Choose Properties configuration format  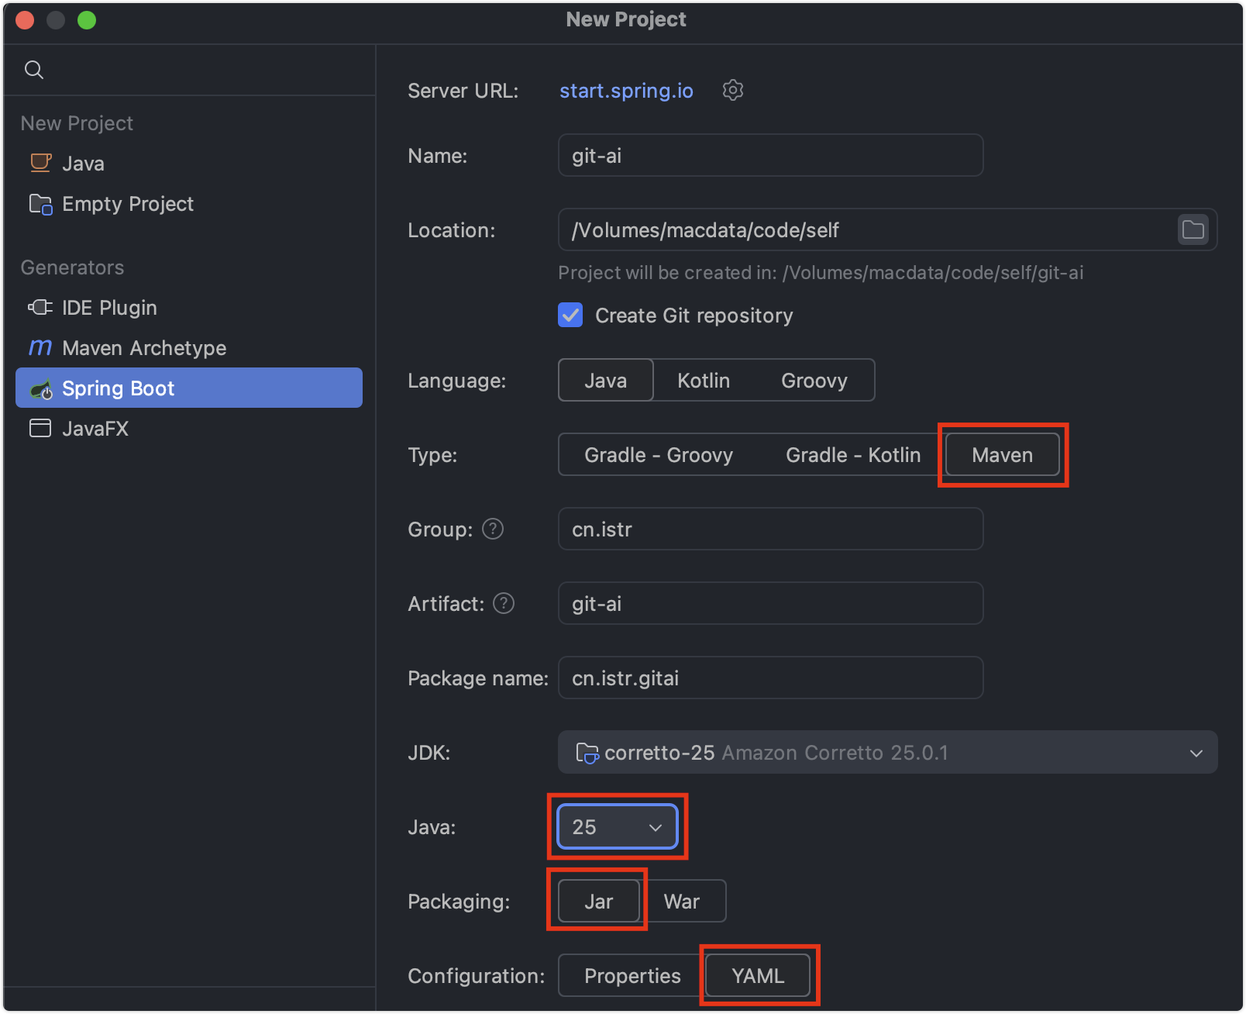[632, 976]
